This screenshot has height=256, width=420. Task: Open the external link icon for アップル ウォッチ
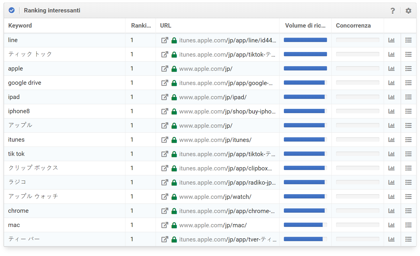point(165,197)
